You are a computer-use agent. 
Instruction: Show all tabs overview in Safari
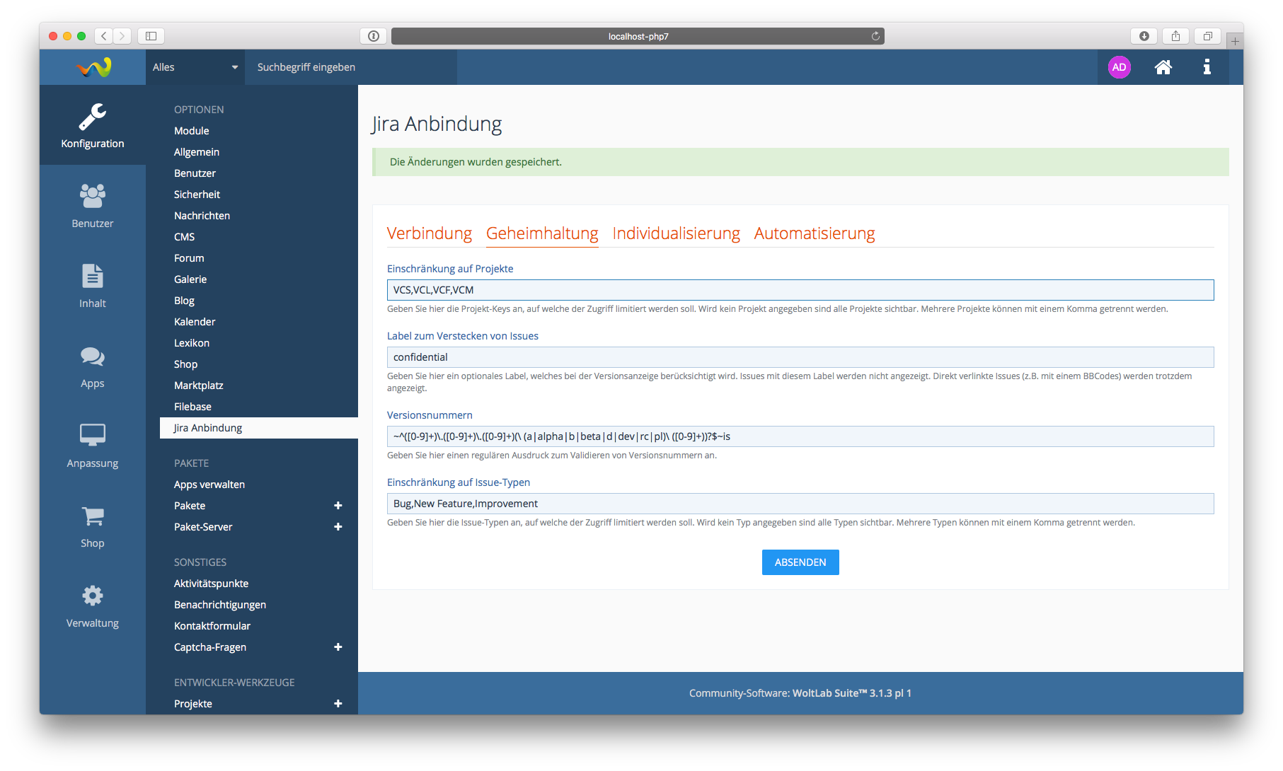(1207, 36)
